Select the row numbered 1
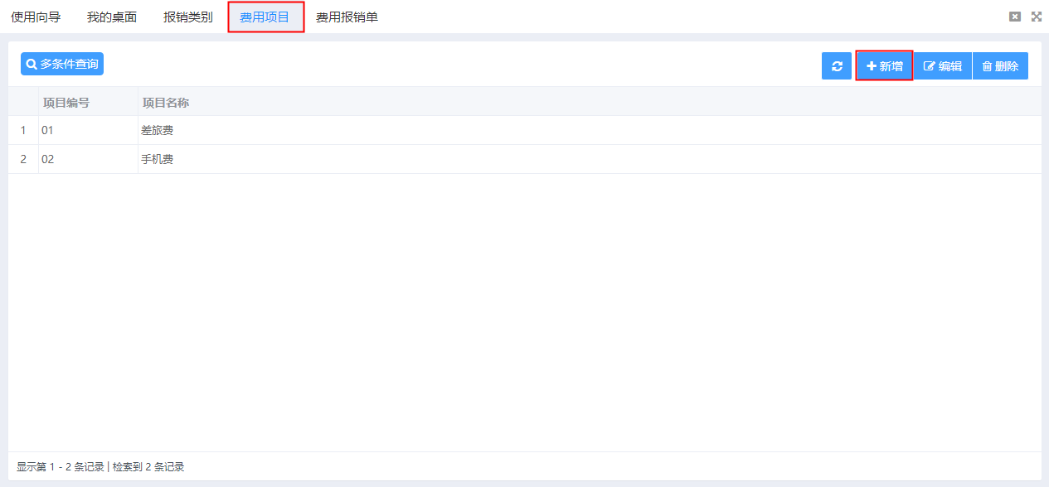Viewport: 1049px width, 487px height. 525,130
